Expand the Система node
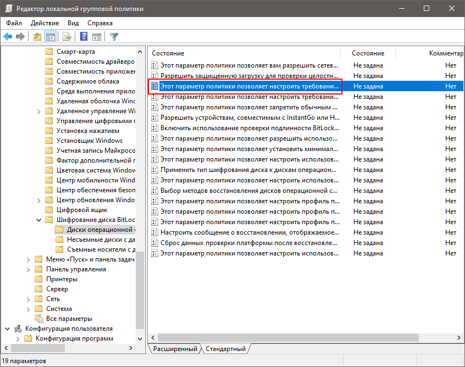 (x=28, y=309)
